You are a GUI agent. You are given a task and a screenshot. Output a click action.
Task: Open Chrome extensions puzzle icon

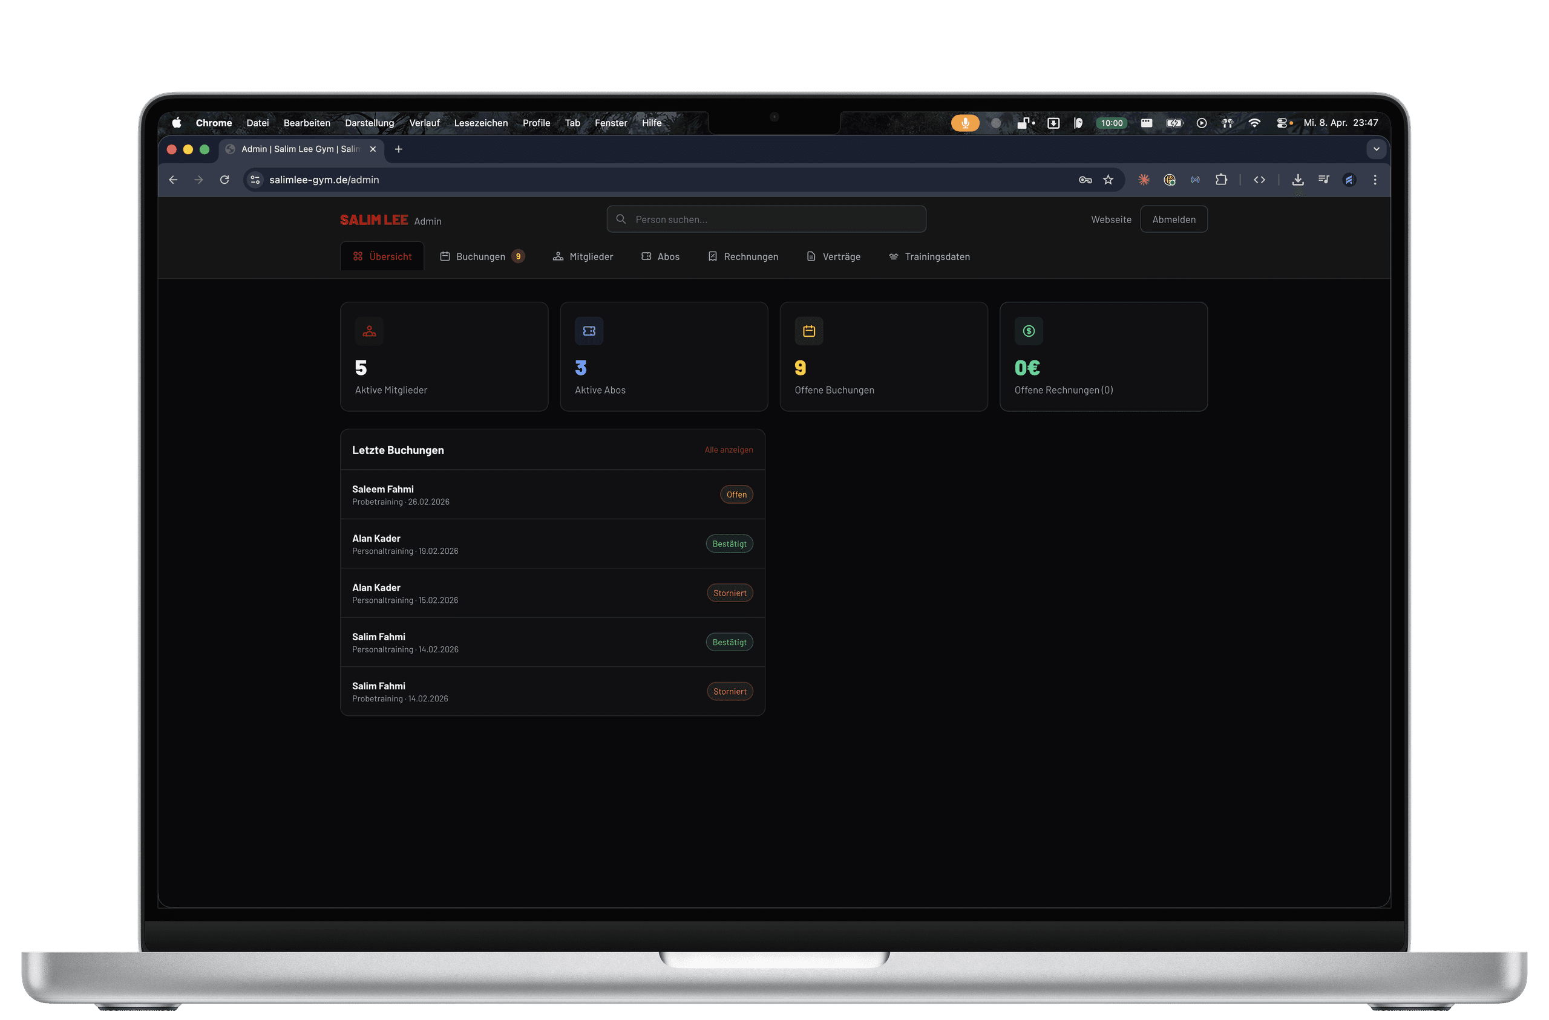1221,180
